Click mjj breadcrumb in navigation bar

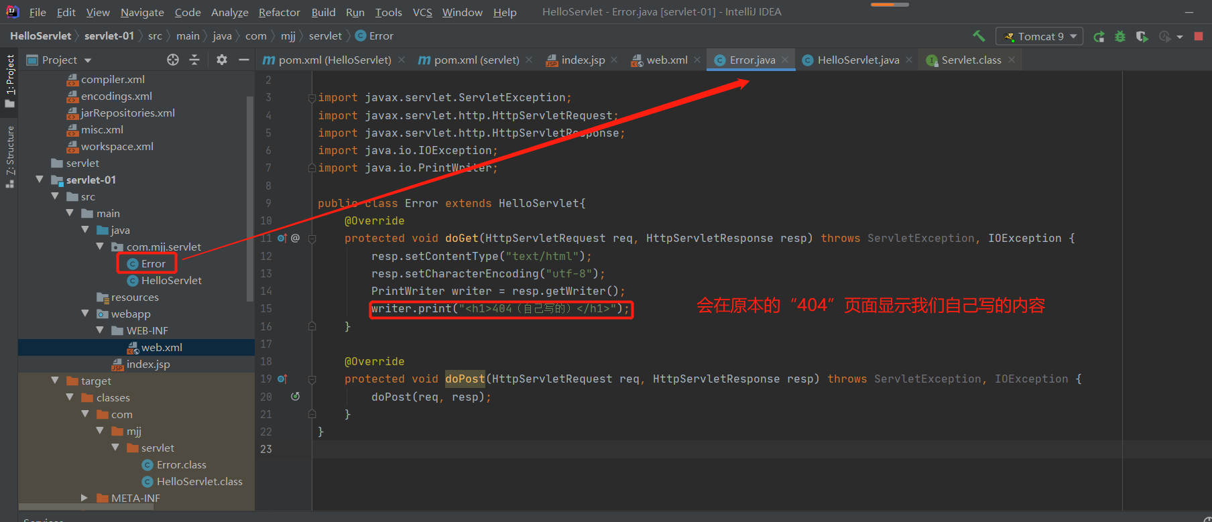click(x=288, y=36)
